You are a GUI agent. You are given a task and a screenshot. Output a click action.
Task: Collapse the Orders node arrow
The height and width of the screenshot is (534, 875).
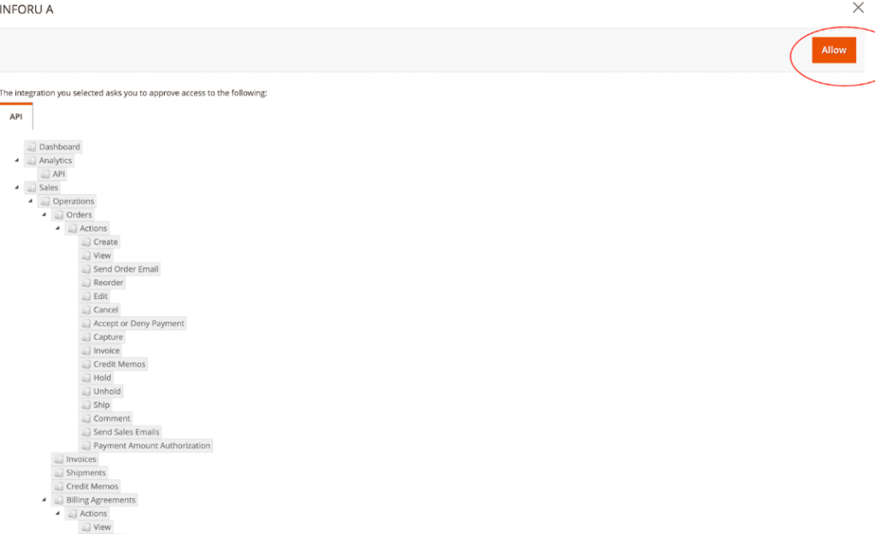[x=44, y=214]
